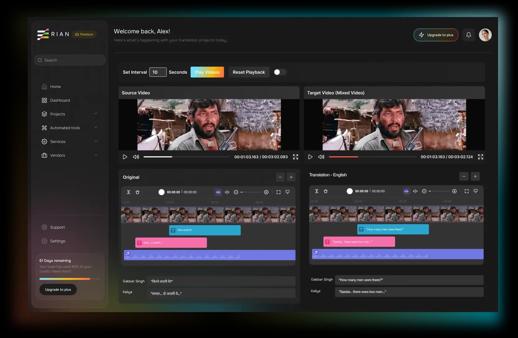
Task: Click the Play Videos button
Action: click(207, 72)
